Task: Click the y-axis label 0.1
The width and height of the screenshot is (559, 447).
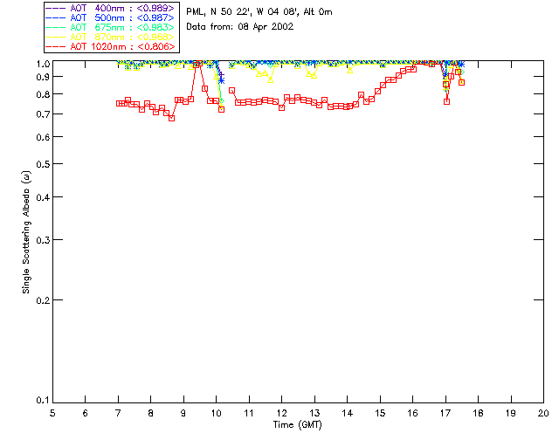Action: point(43,401)
